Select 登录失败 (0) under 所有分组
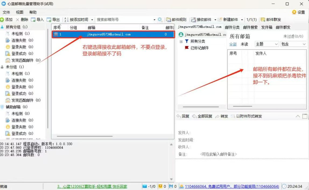 pyautogui.click(x=22, y=47)
